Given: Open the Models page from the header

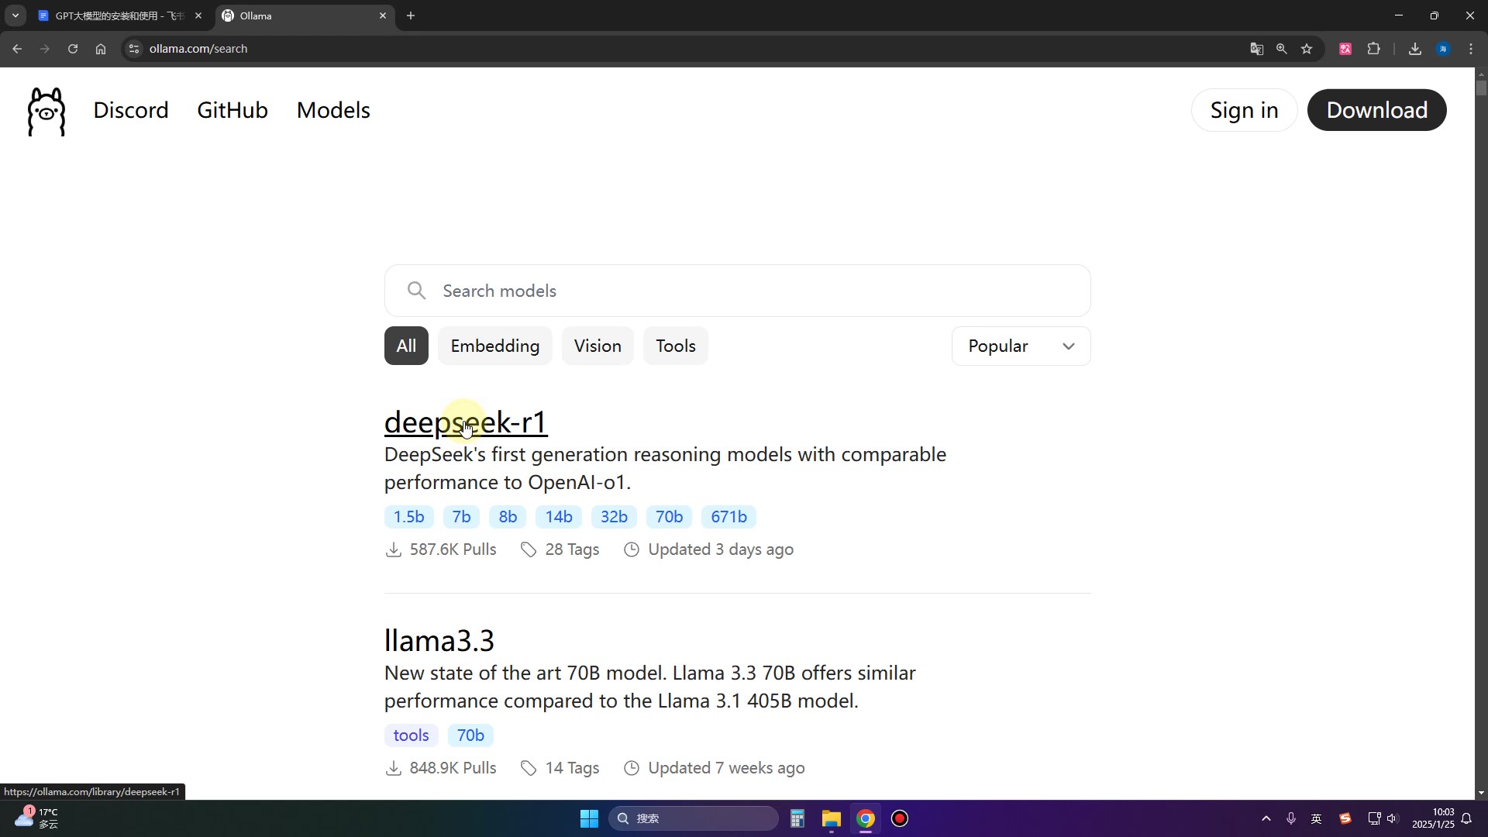Looking at the screenshot, I should click(x=333, y=110).
